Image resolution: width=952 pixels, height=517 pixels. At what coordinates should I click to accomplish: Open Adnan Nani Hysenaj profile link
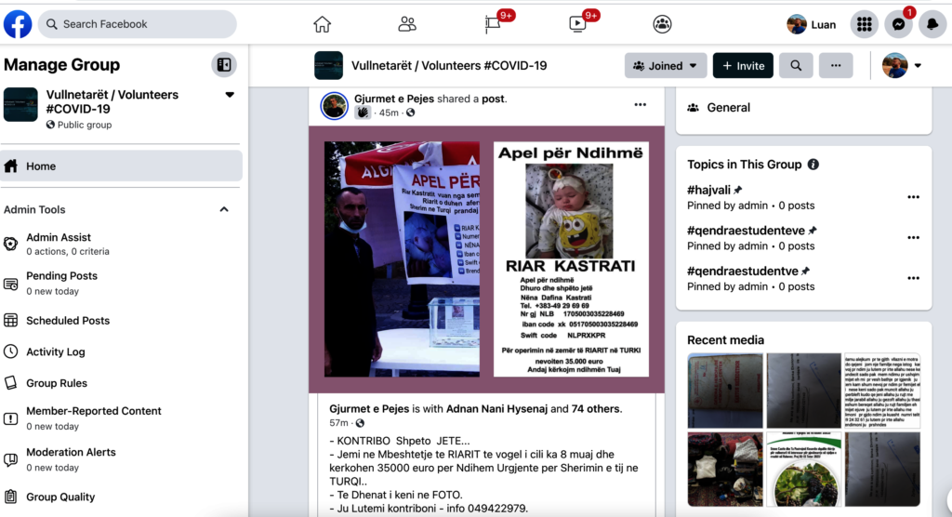click(x=496, y=409)
